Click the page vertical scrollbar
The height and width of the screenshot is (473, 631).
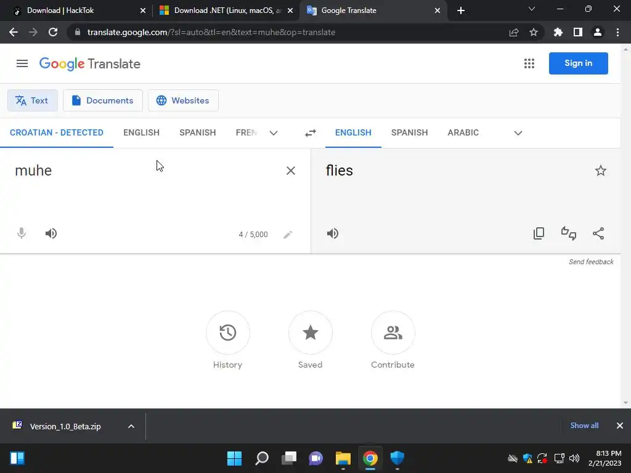[x=625, y=225]
